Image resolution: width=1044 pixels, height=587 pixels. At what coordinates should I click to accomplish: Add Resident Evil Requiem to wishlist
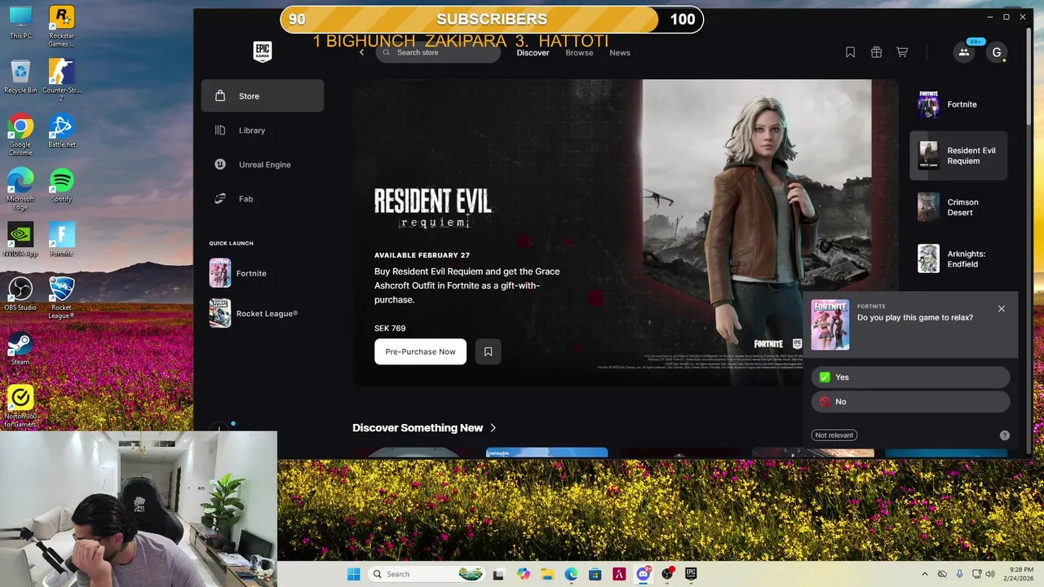488,351
